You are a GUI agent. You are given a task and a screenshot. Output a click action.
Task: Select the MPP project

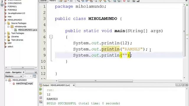9,43
